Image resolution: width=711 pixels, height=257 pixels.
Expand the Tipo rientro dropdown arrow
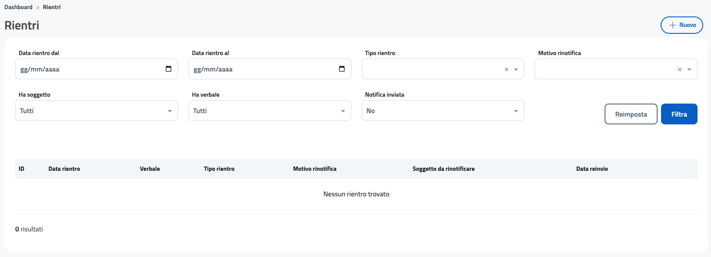pos(516,69)
